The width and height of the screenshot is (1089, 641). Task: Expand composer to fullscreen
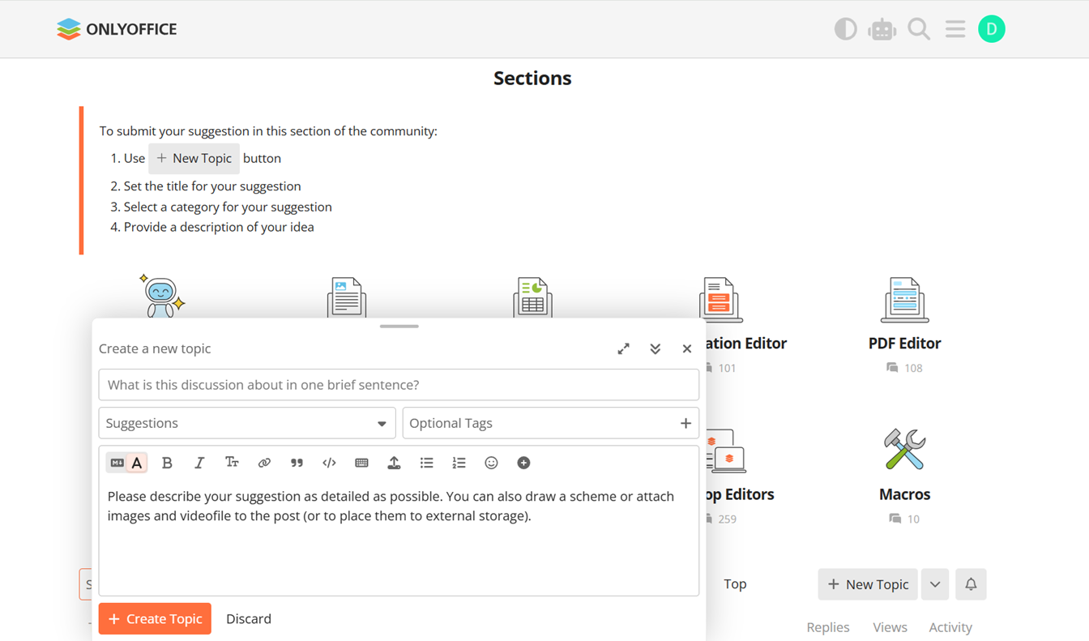[x=623, y=348]
